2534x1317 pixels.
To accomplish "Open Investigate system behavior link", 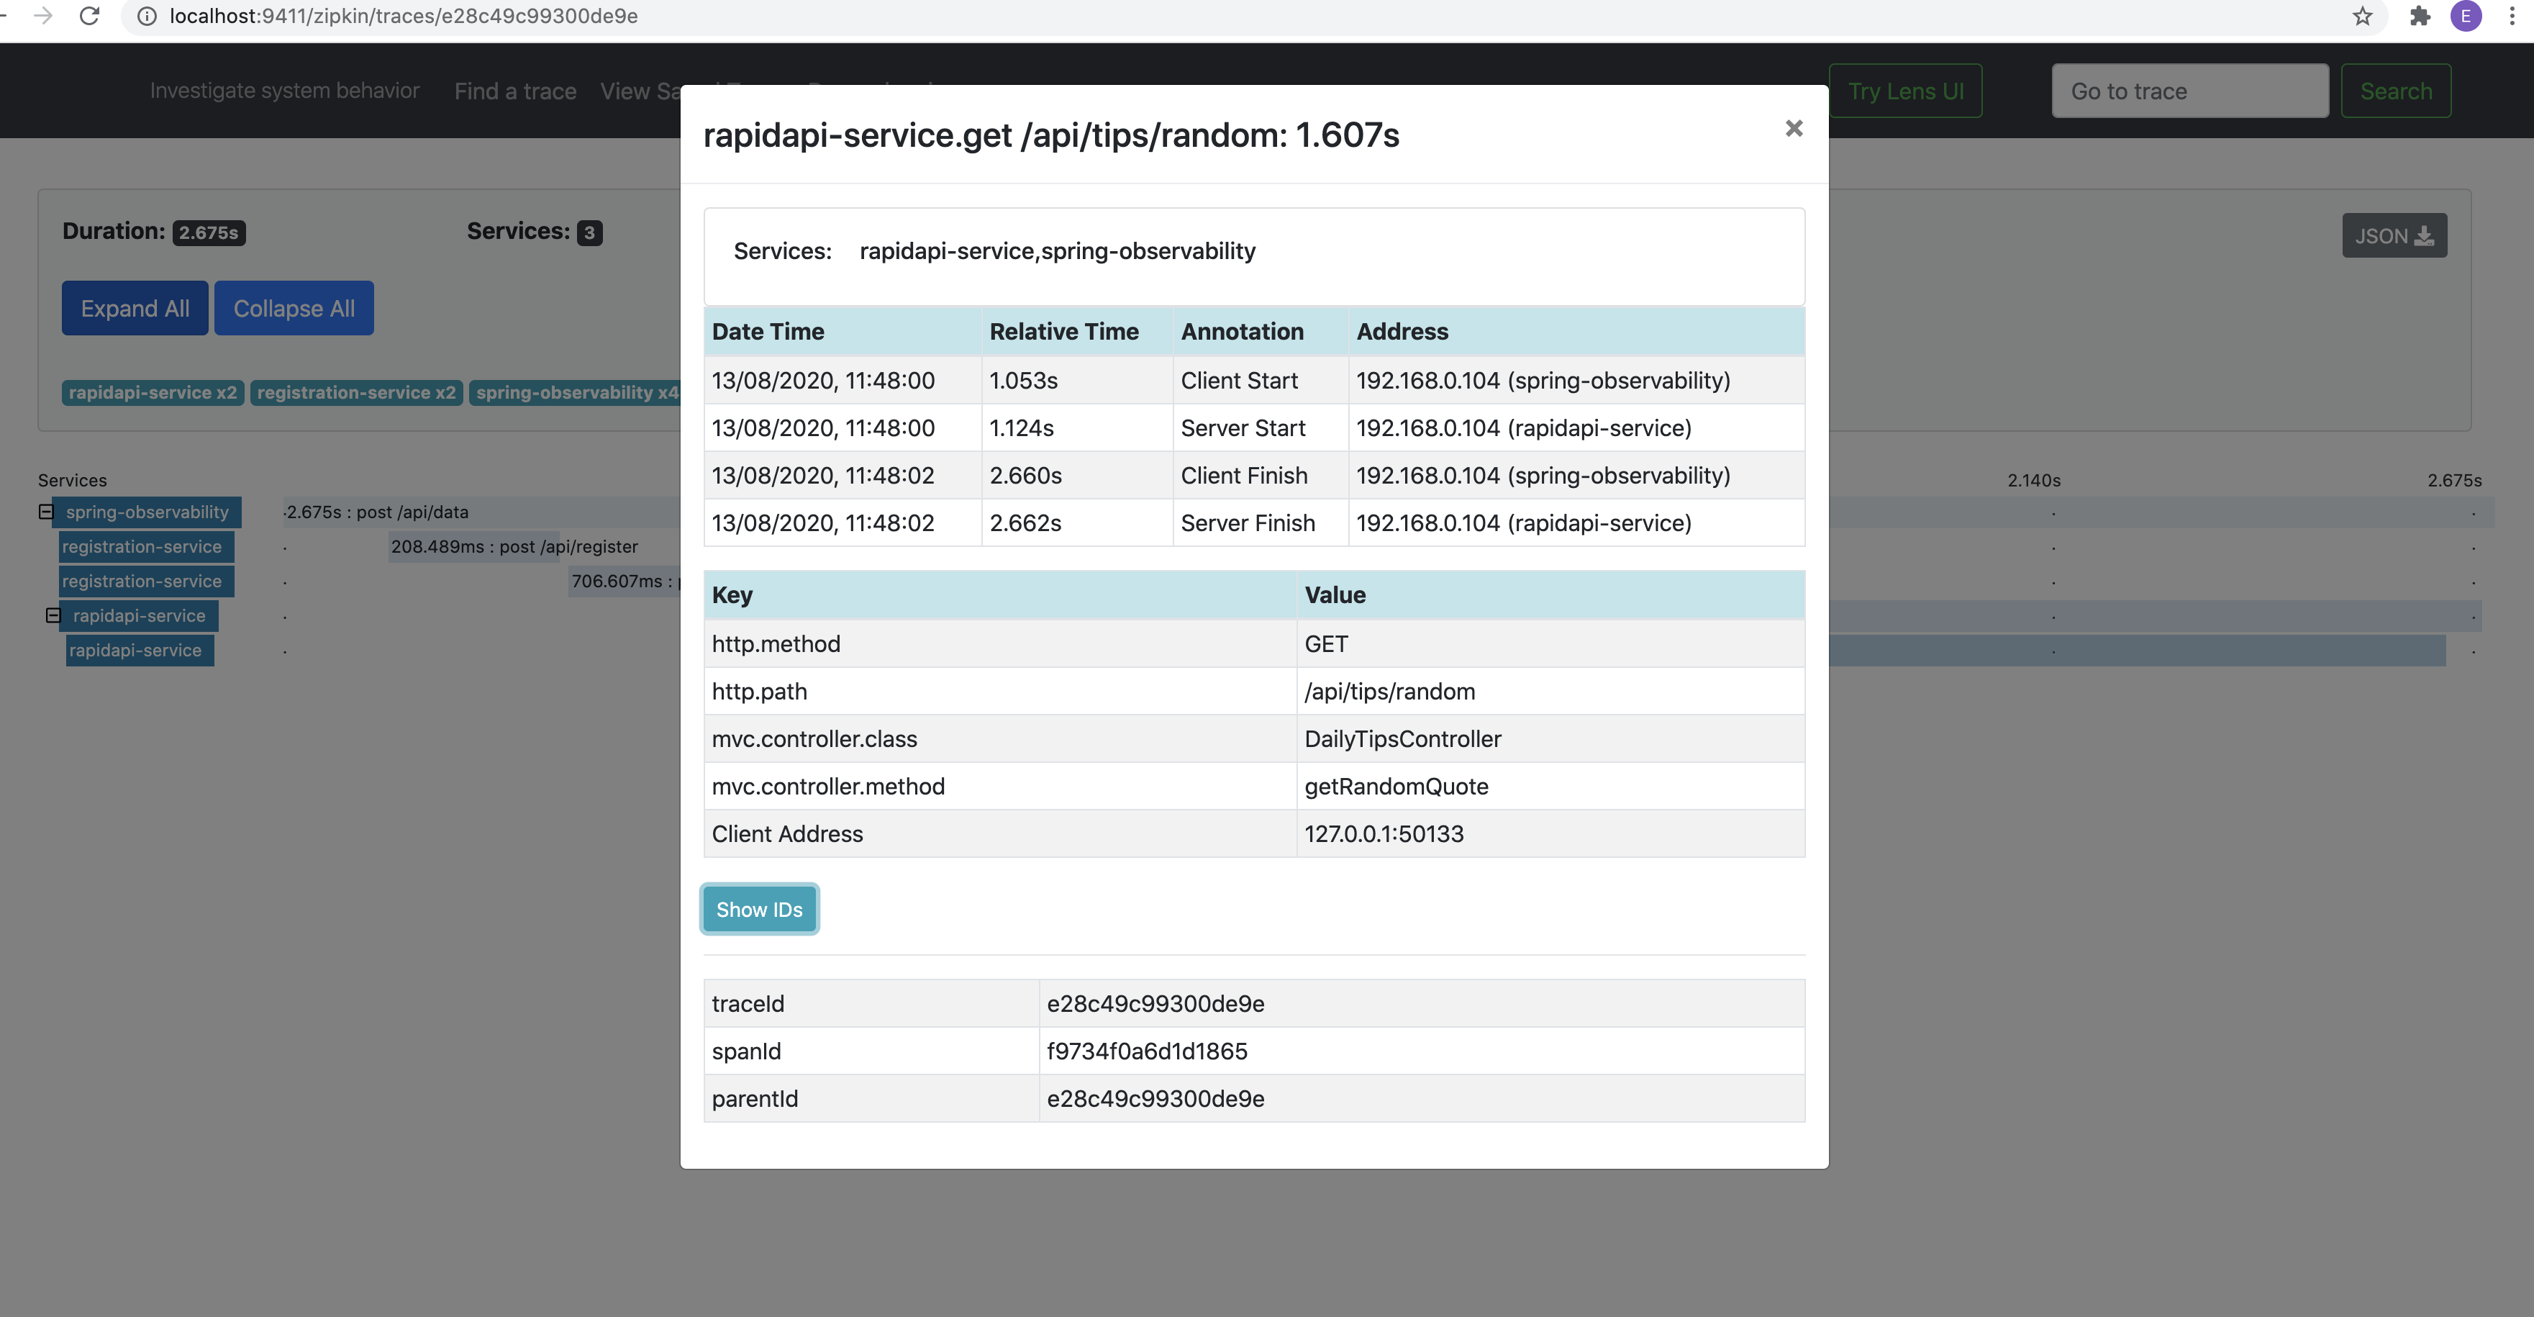I will click(x=284, y=91).
